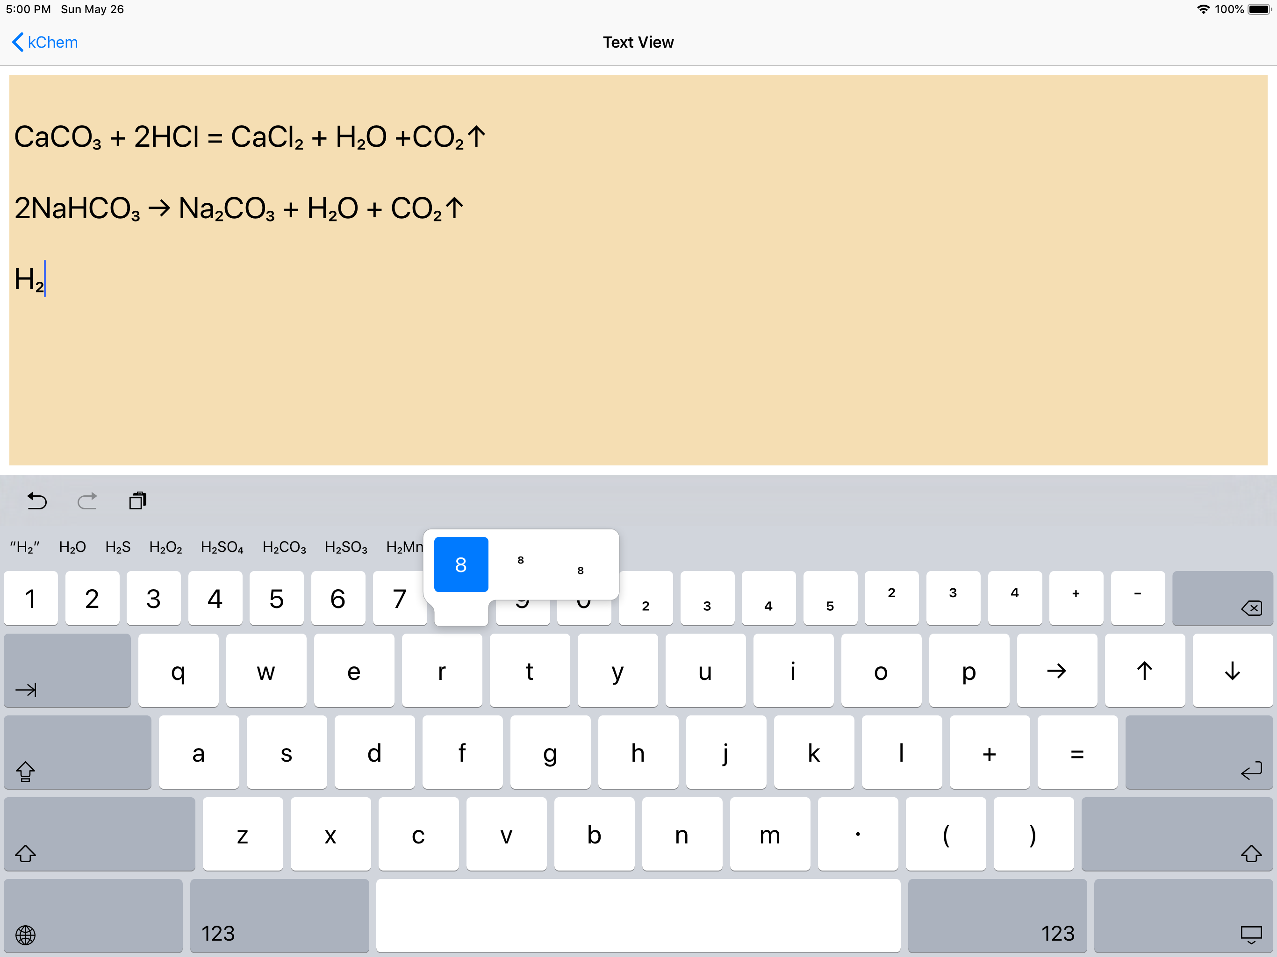This screenshot has width=1277, height=957.
Task: Tap the battery status icon
Action: click(x=1259, y=9)
